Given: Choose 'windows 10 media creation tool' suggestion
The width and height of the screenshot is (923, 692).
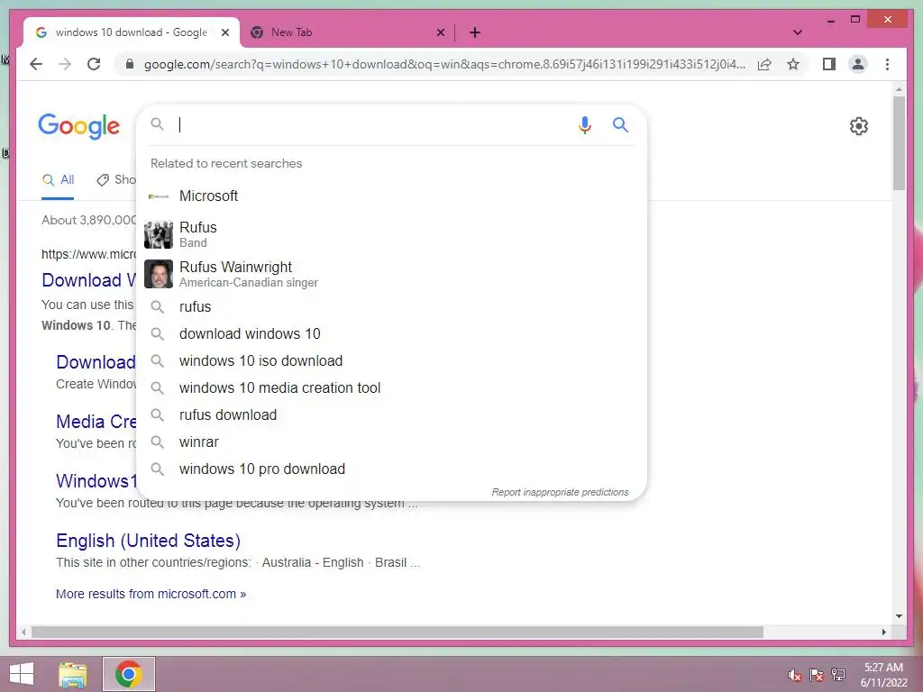Looking at the screenshot, I should [391, 387].
